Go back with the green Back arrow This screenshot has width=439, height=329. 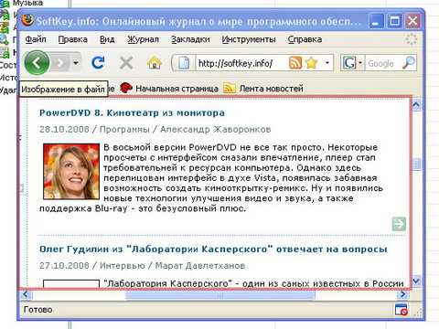coord(37,63)
